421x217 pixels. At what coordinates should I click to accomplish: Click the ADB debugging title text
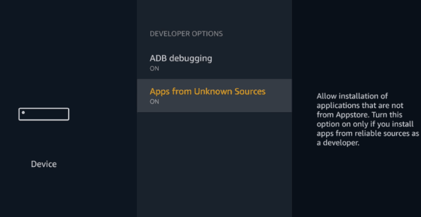181,59
